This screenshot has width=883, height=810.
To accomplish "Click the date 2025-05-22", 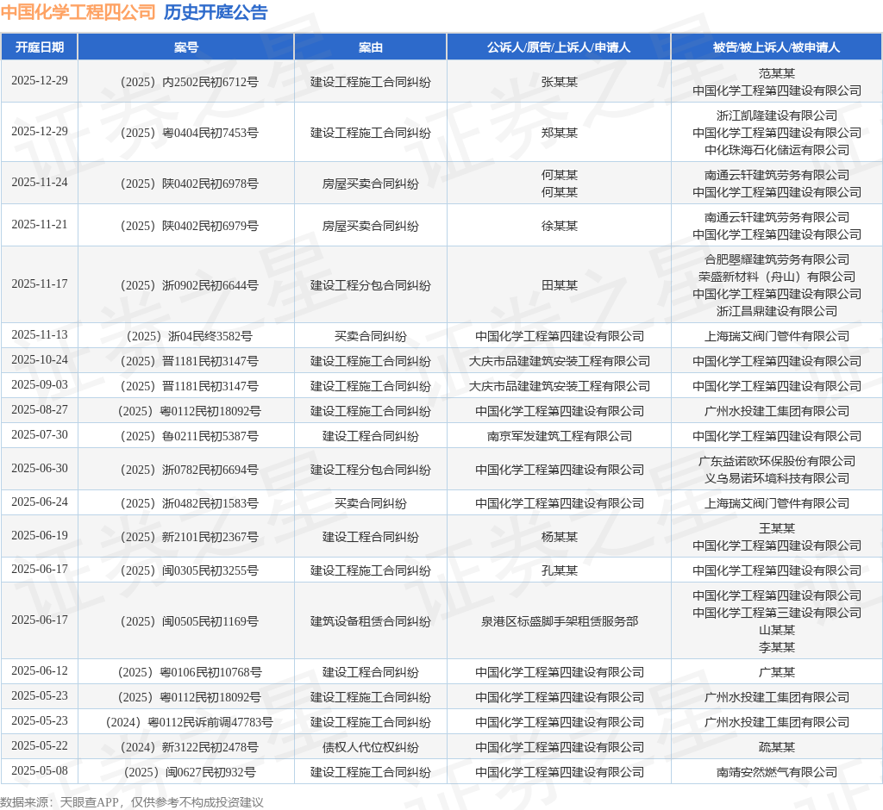I will pos(40,746).
